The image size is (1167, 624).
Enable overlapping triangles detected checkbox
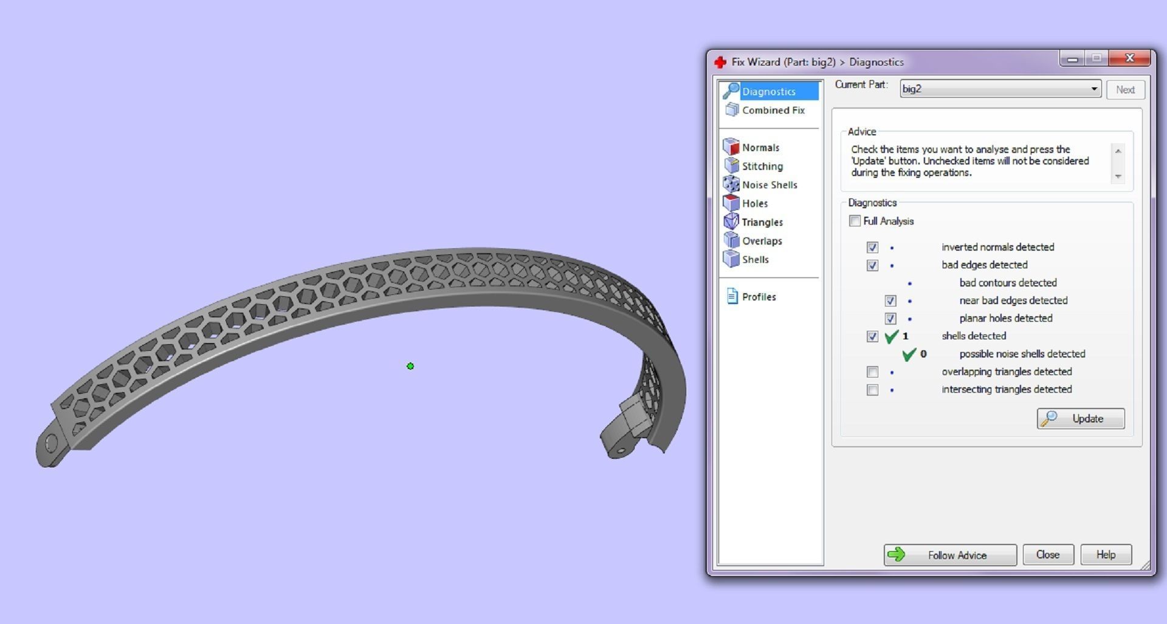[872, 371]
